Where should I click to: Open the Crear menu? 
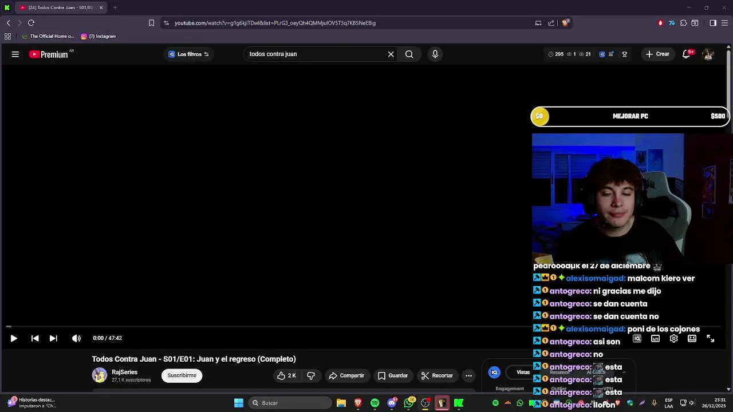tap(657, 54)
